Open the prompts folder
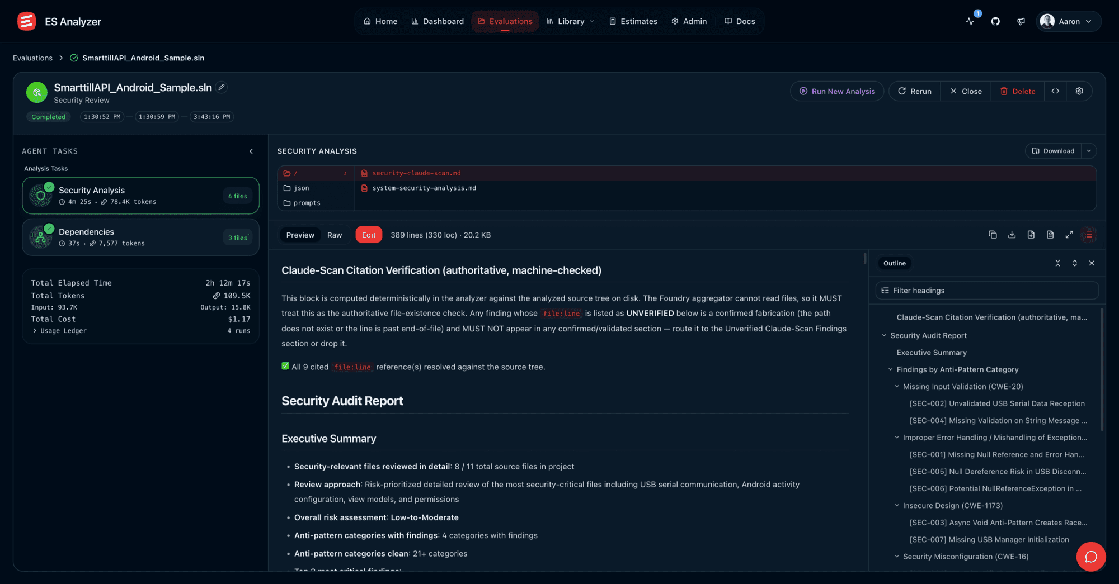 302,203
